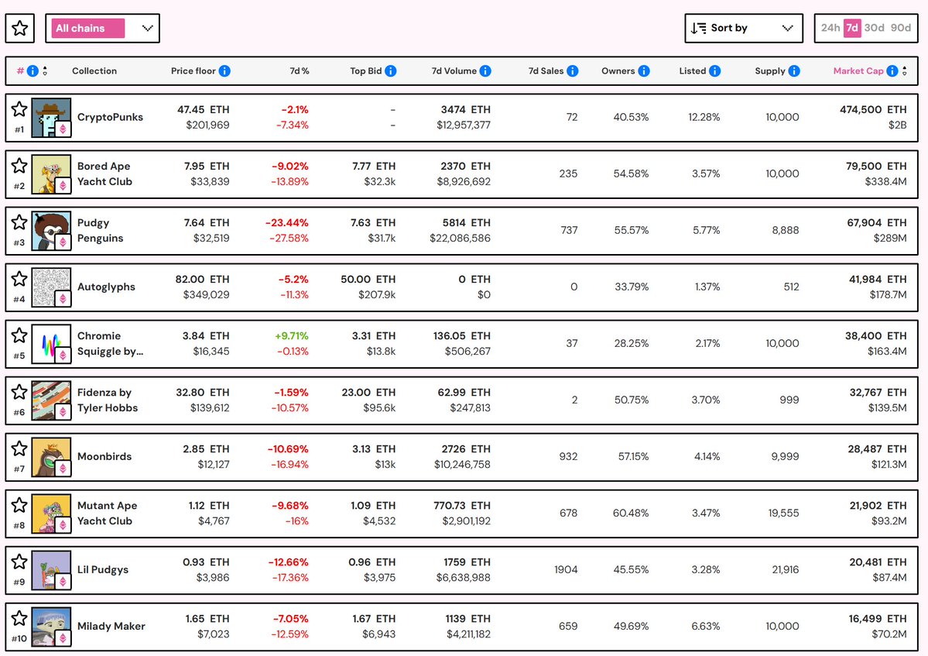The height and width of the screenshot is (656, 928).
Task: Toggle Moonbirds favorite star
Action: click(x=19, y=448)
